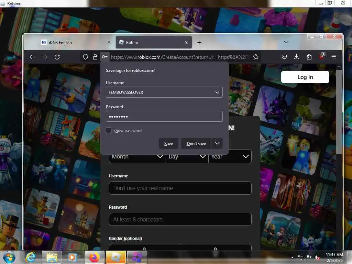This screenshot has width=352, height=264.
Task: Open the Firefox downloads panel
Action: pyautogui.click(x=297, y=57)
